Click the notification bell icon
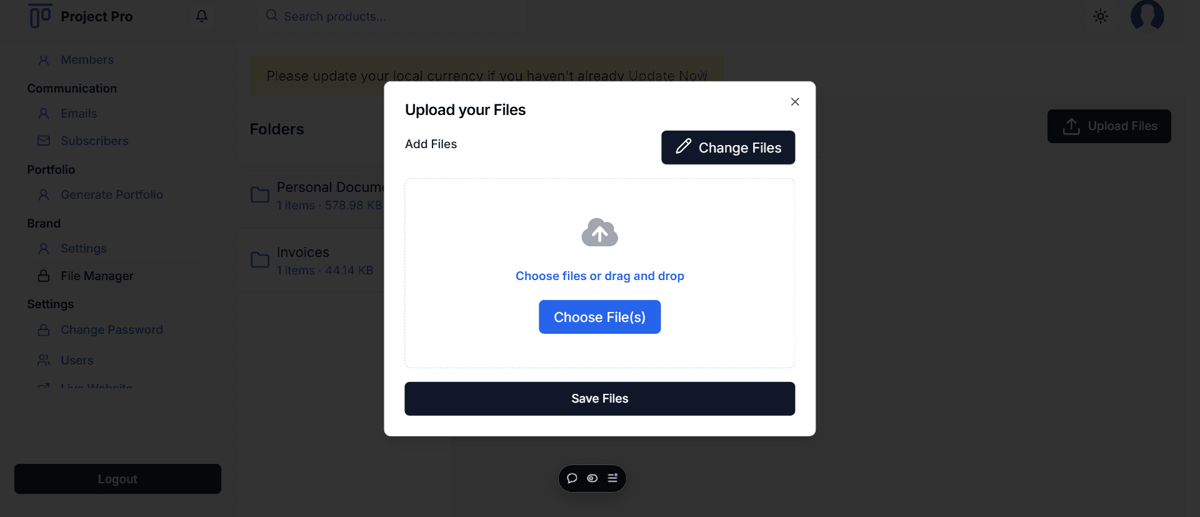 pyautogui.click(x=201, y=16)
